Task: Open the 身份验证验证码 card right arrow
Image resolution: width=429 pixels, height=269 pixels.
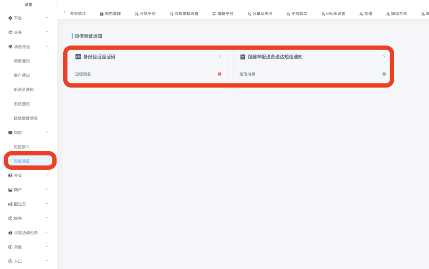Action: click(220, 57)
